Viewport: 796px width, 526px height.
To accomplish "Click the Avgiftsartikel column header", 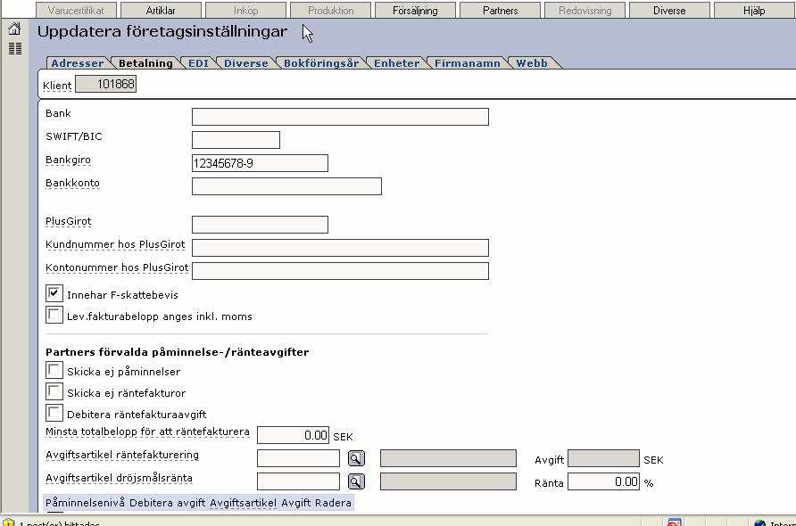I will coord(243,503).
